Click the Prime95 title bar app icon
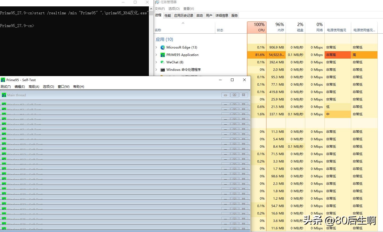 click(3, 80)
